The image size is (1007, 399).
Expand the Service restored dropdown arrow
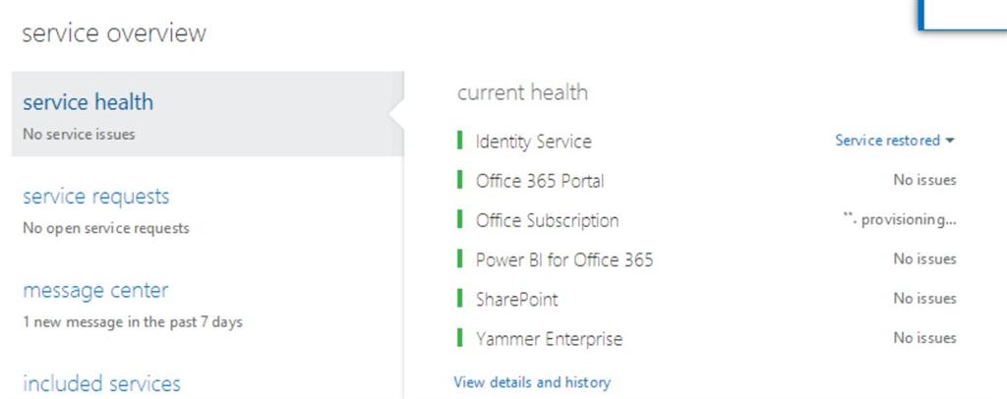pyautogui.click(x=950, y=142)
